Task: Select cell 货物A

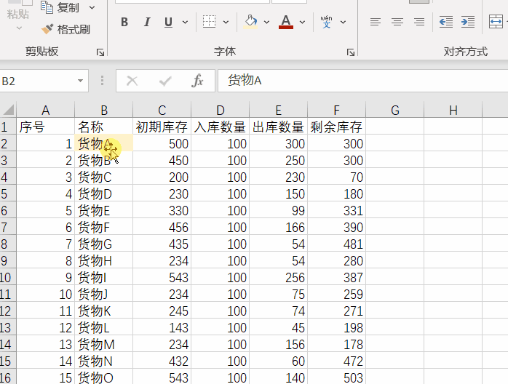Action: click(x=104, y=143)
